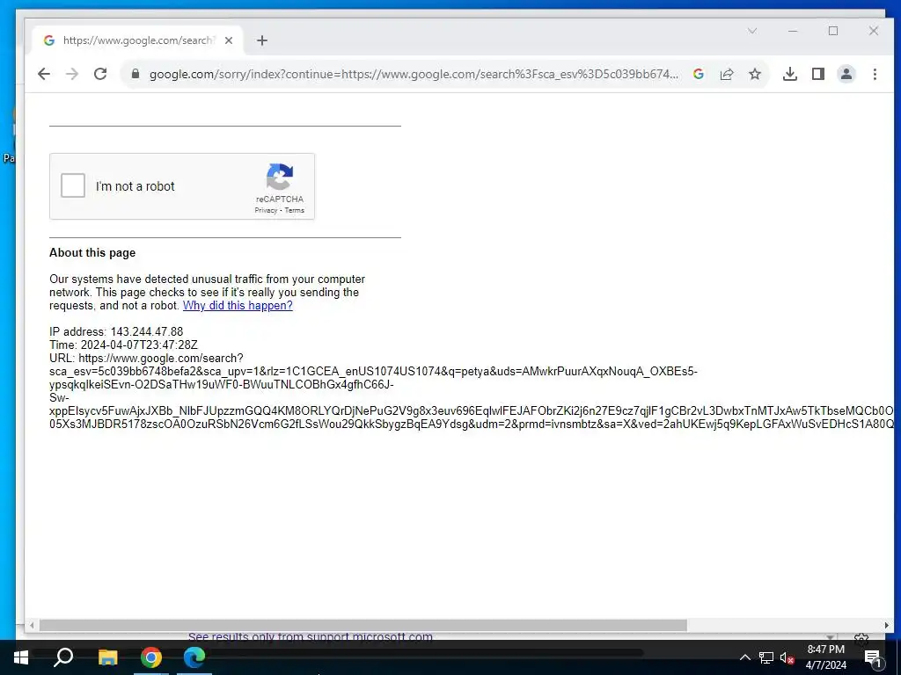Click the reCAPTCHA logo

click(x=280, y=177)
